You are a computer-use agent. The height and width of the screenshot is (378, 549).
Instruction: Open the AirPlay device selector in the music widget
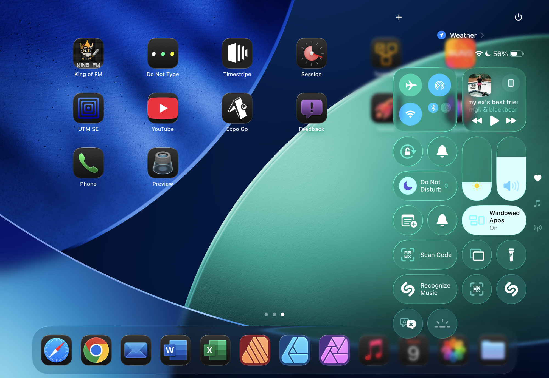point(511,83)
